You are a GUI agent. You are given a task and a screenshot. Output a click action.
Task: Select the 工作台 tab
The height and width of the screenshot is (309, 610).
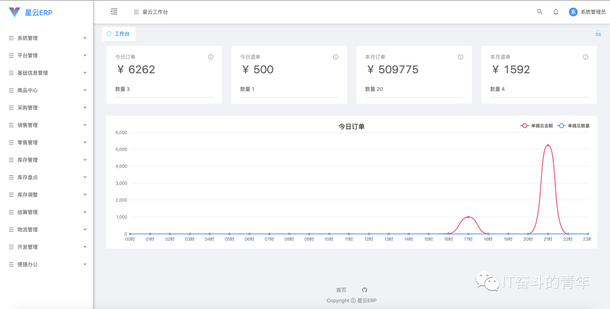[119, 34]
